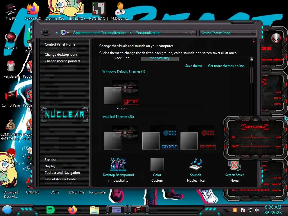Click the Control Panel icon in address bar
This screenshot has height=216, width=288.
tap(63, 33)
